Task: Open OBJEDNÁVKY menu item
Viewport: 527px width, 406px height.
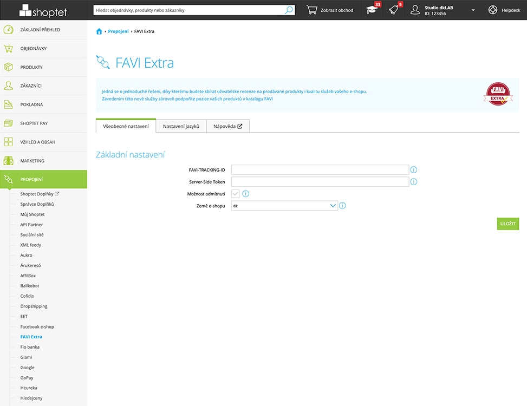Action: coord(43,48)
